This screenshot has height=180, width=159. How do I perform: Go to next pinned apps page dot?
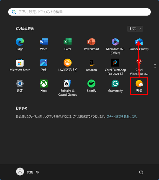(155, 68)
